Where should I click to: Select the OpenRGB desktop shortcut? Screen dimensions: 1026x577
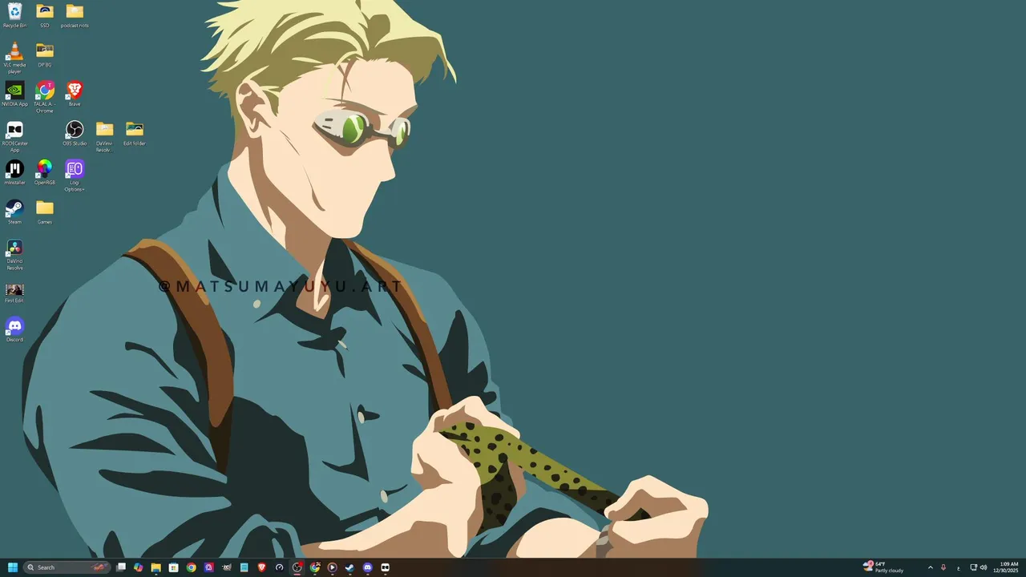coord(45,172)
